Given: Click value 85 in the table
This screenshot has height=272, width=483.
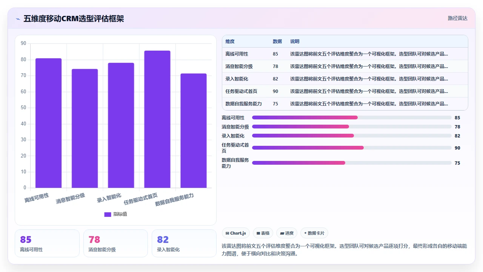Looking at the screenshot, I should click(x=275, y=54).
